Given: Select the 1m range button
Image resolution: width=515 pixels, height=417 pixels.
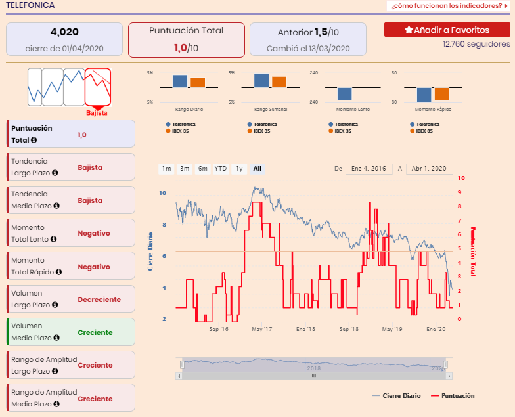Looking at the screenshot, I should [x=167, y=169].
